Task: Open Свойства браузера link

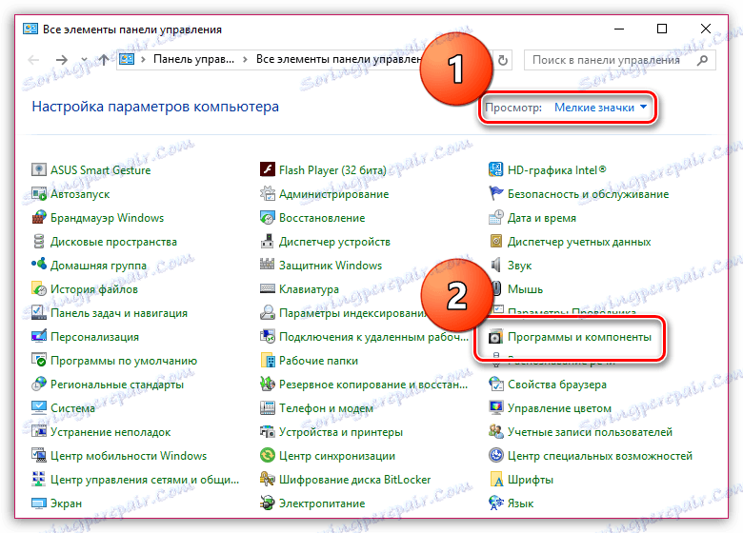Action: pos(557,384)
